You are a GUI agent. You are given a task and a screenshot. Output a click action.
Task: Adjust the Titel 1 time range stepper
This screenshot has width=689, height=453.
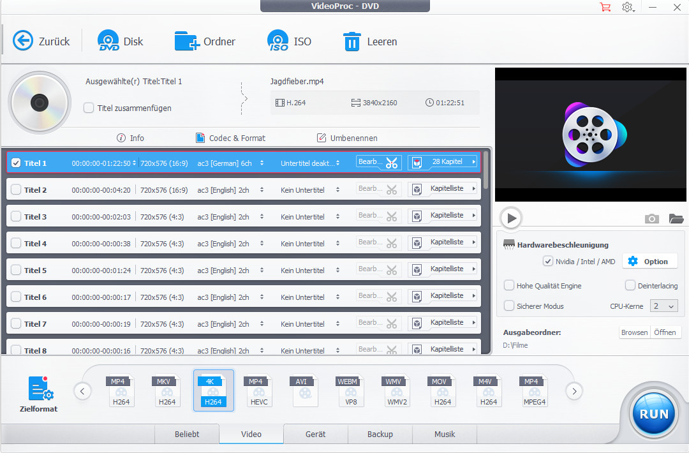click(x=134, y=163)
